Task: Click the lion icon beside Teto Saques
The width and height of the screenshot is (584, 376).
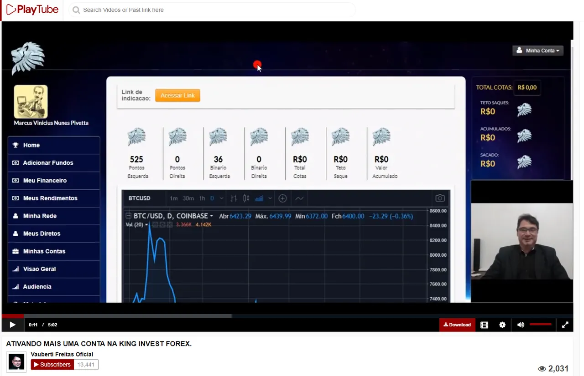Action: coord(524,110)
